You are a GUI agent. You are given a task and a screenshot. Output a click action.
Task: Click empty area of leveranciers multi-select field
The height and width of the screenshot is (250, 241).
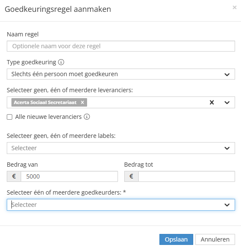(x=147, y=102)
